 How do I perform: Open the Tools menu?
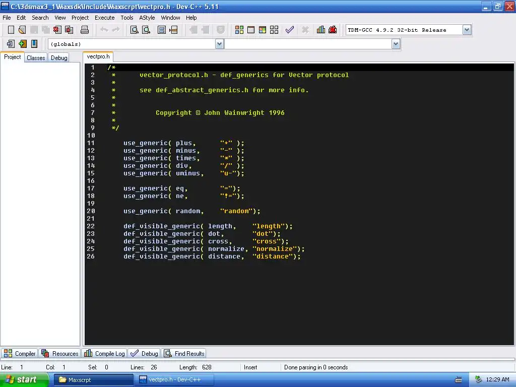coord(126,18)
